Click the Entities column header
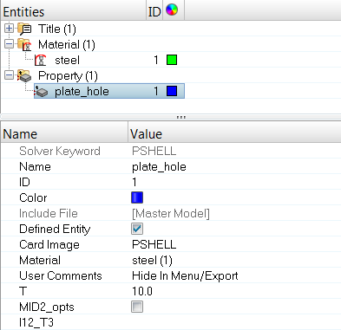Image resolution: width=341 pixels, height=330 pixels. [74, 11]
